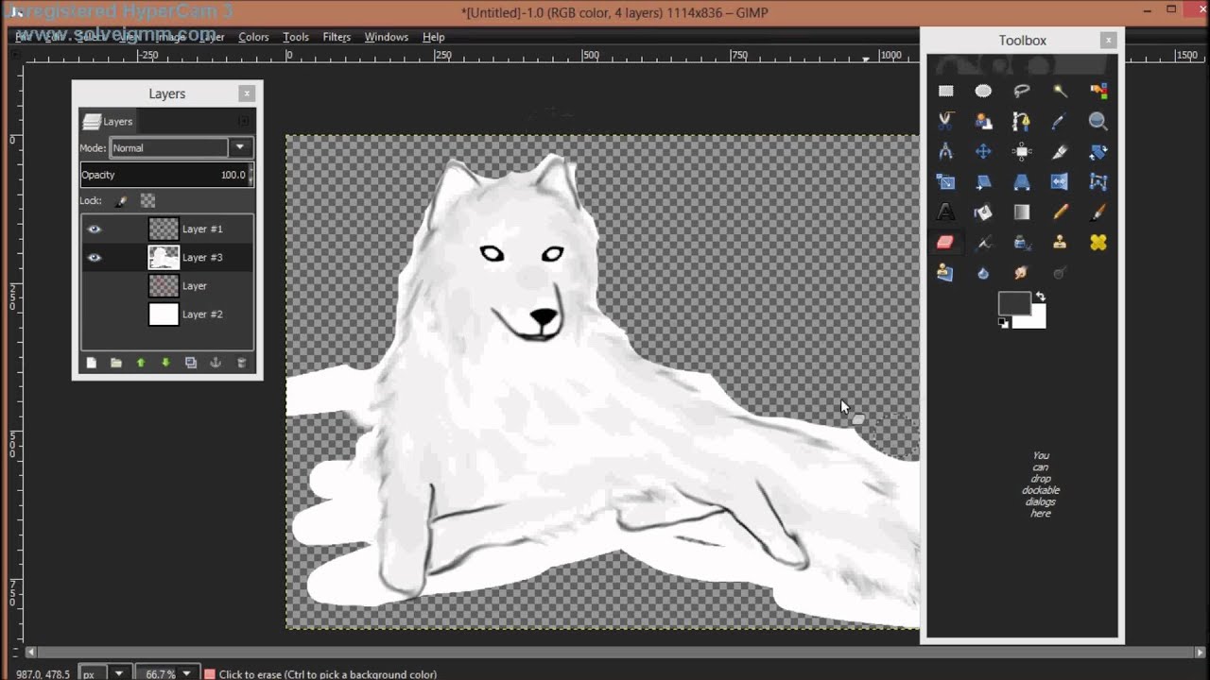Image resolution: width=1210 pixels, height=680 pixels.
Task: Select the Zoom magnifier tool
Action: tap(1098, 121)
